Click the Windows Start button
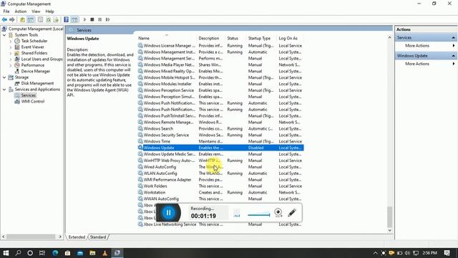This screenshot has width=458, height=258. pyautogui.click(x=6, y=253)
